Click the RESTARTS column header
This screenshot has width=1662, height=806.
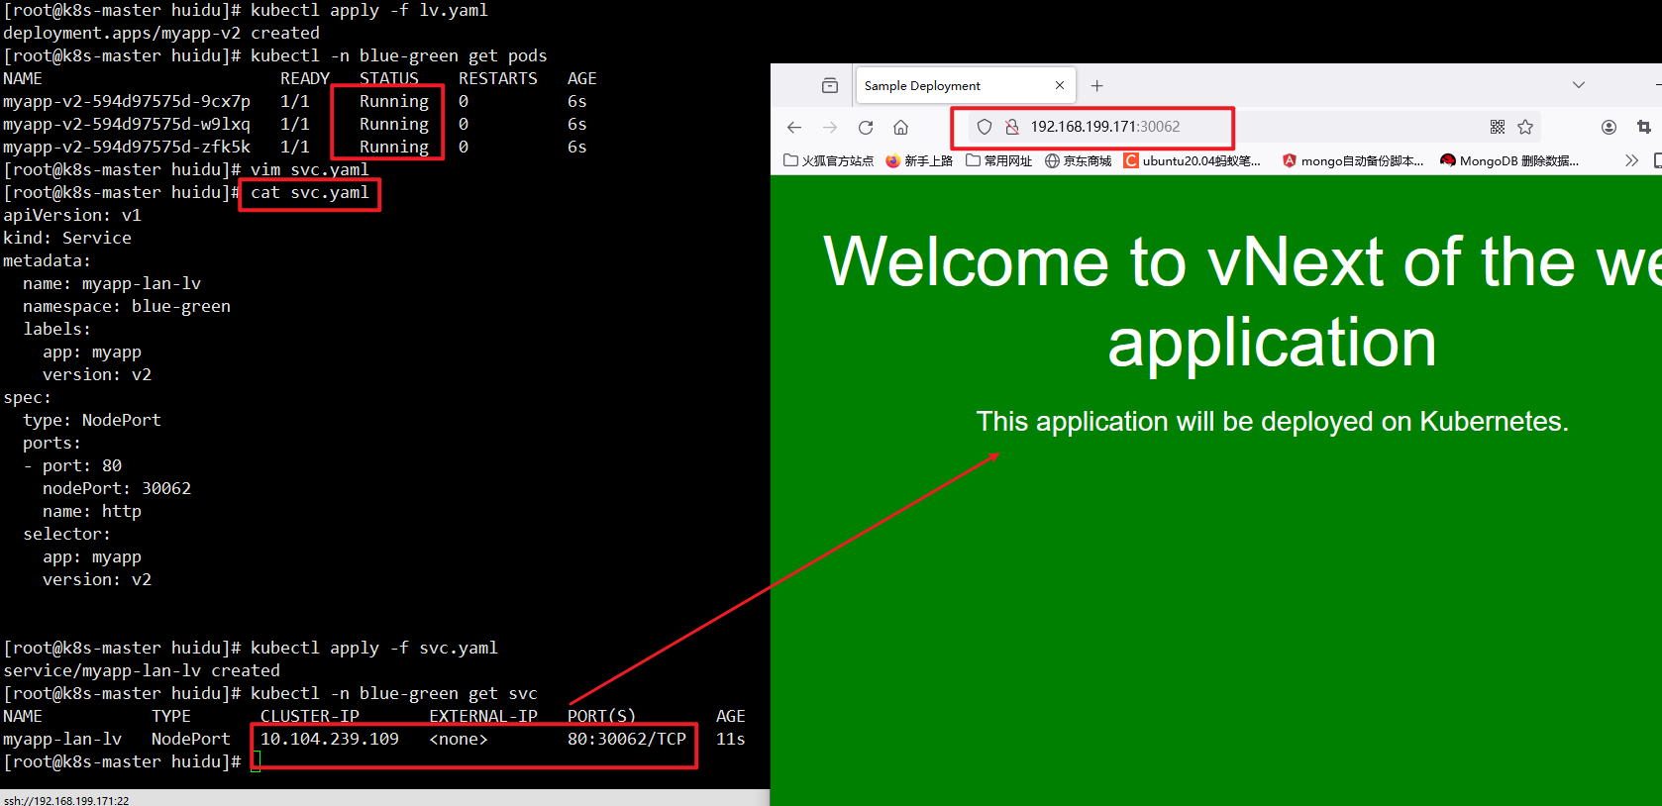pyautogui.click(x=498, y=78)
